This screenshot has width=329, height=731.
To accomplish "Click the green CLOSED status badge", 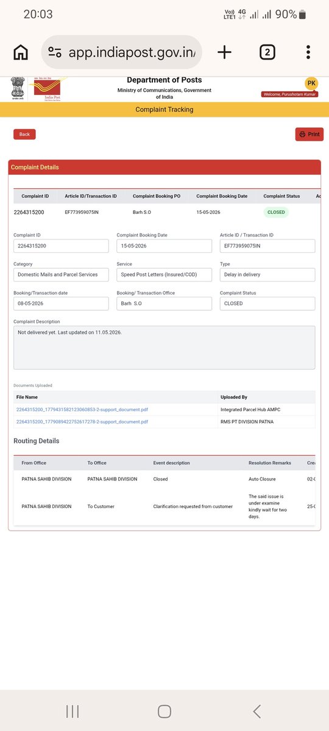I will [x=276, y=213].
